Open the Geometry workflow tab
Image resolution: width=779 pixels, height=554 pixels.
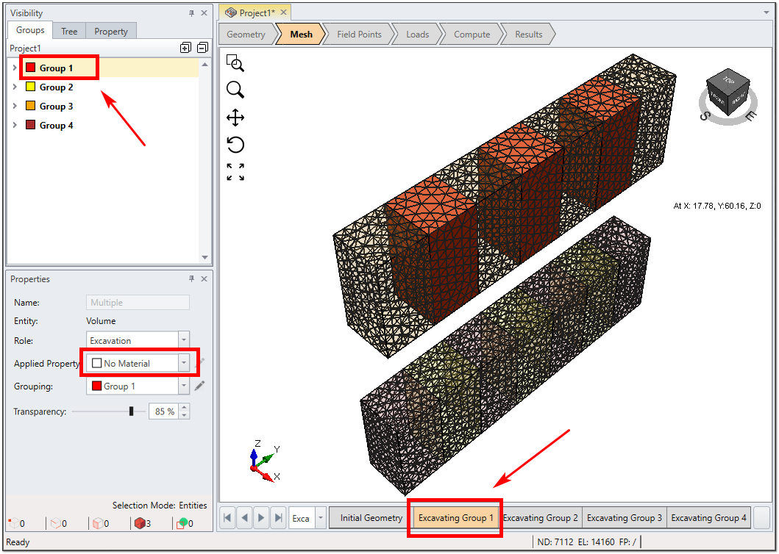[x=246, y=35]
